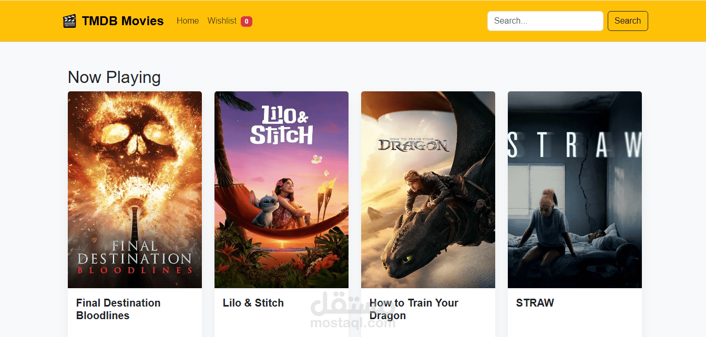The height and width of the screenshot is (337, 706).
Task: Click the 'Now Playing' heading
Action: coord(114,77)
